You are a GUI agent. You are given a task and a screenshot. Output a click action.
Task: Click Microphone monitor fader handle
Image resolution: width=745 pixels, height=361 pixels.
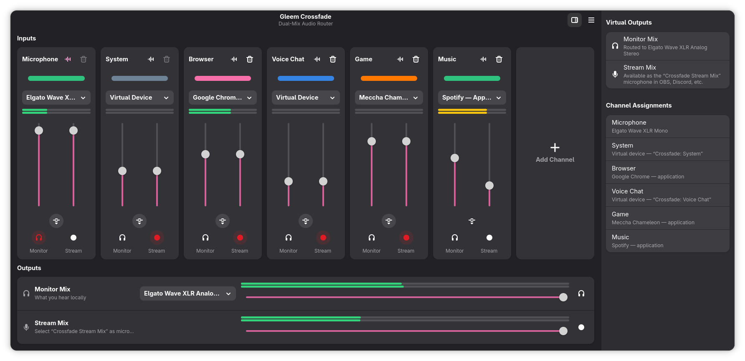click(39, 130)
